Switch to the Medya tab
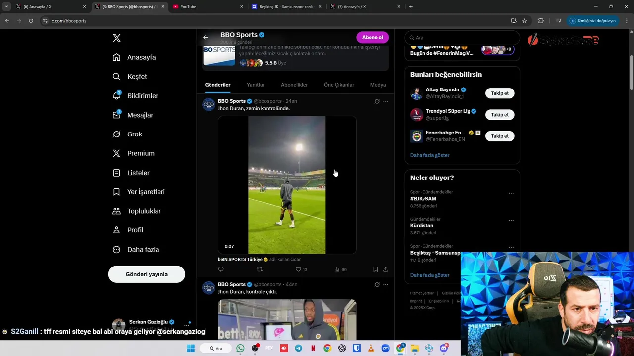This screenshot has width=634, height=356. click(x=378, y=85)
